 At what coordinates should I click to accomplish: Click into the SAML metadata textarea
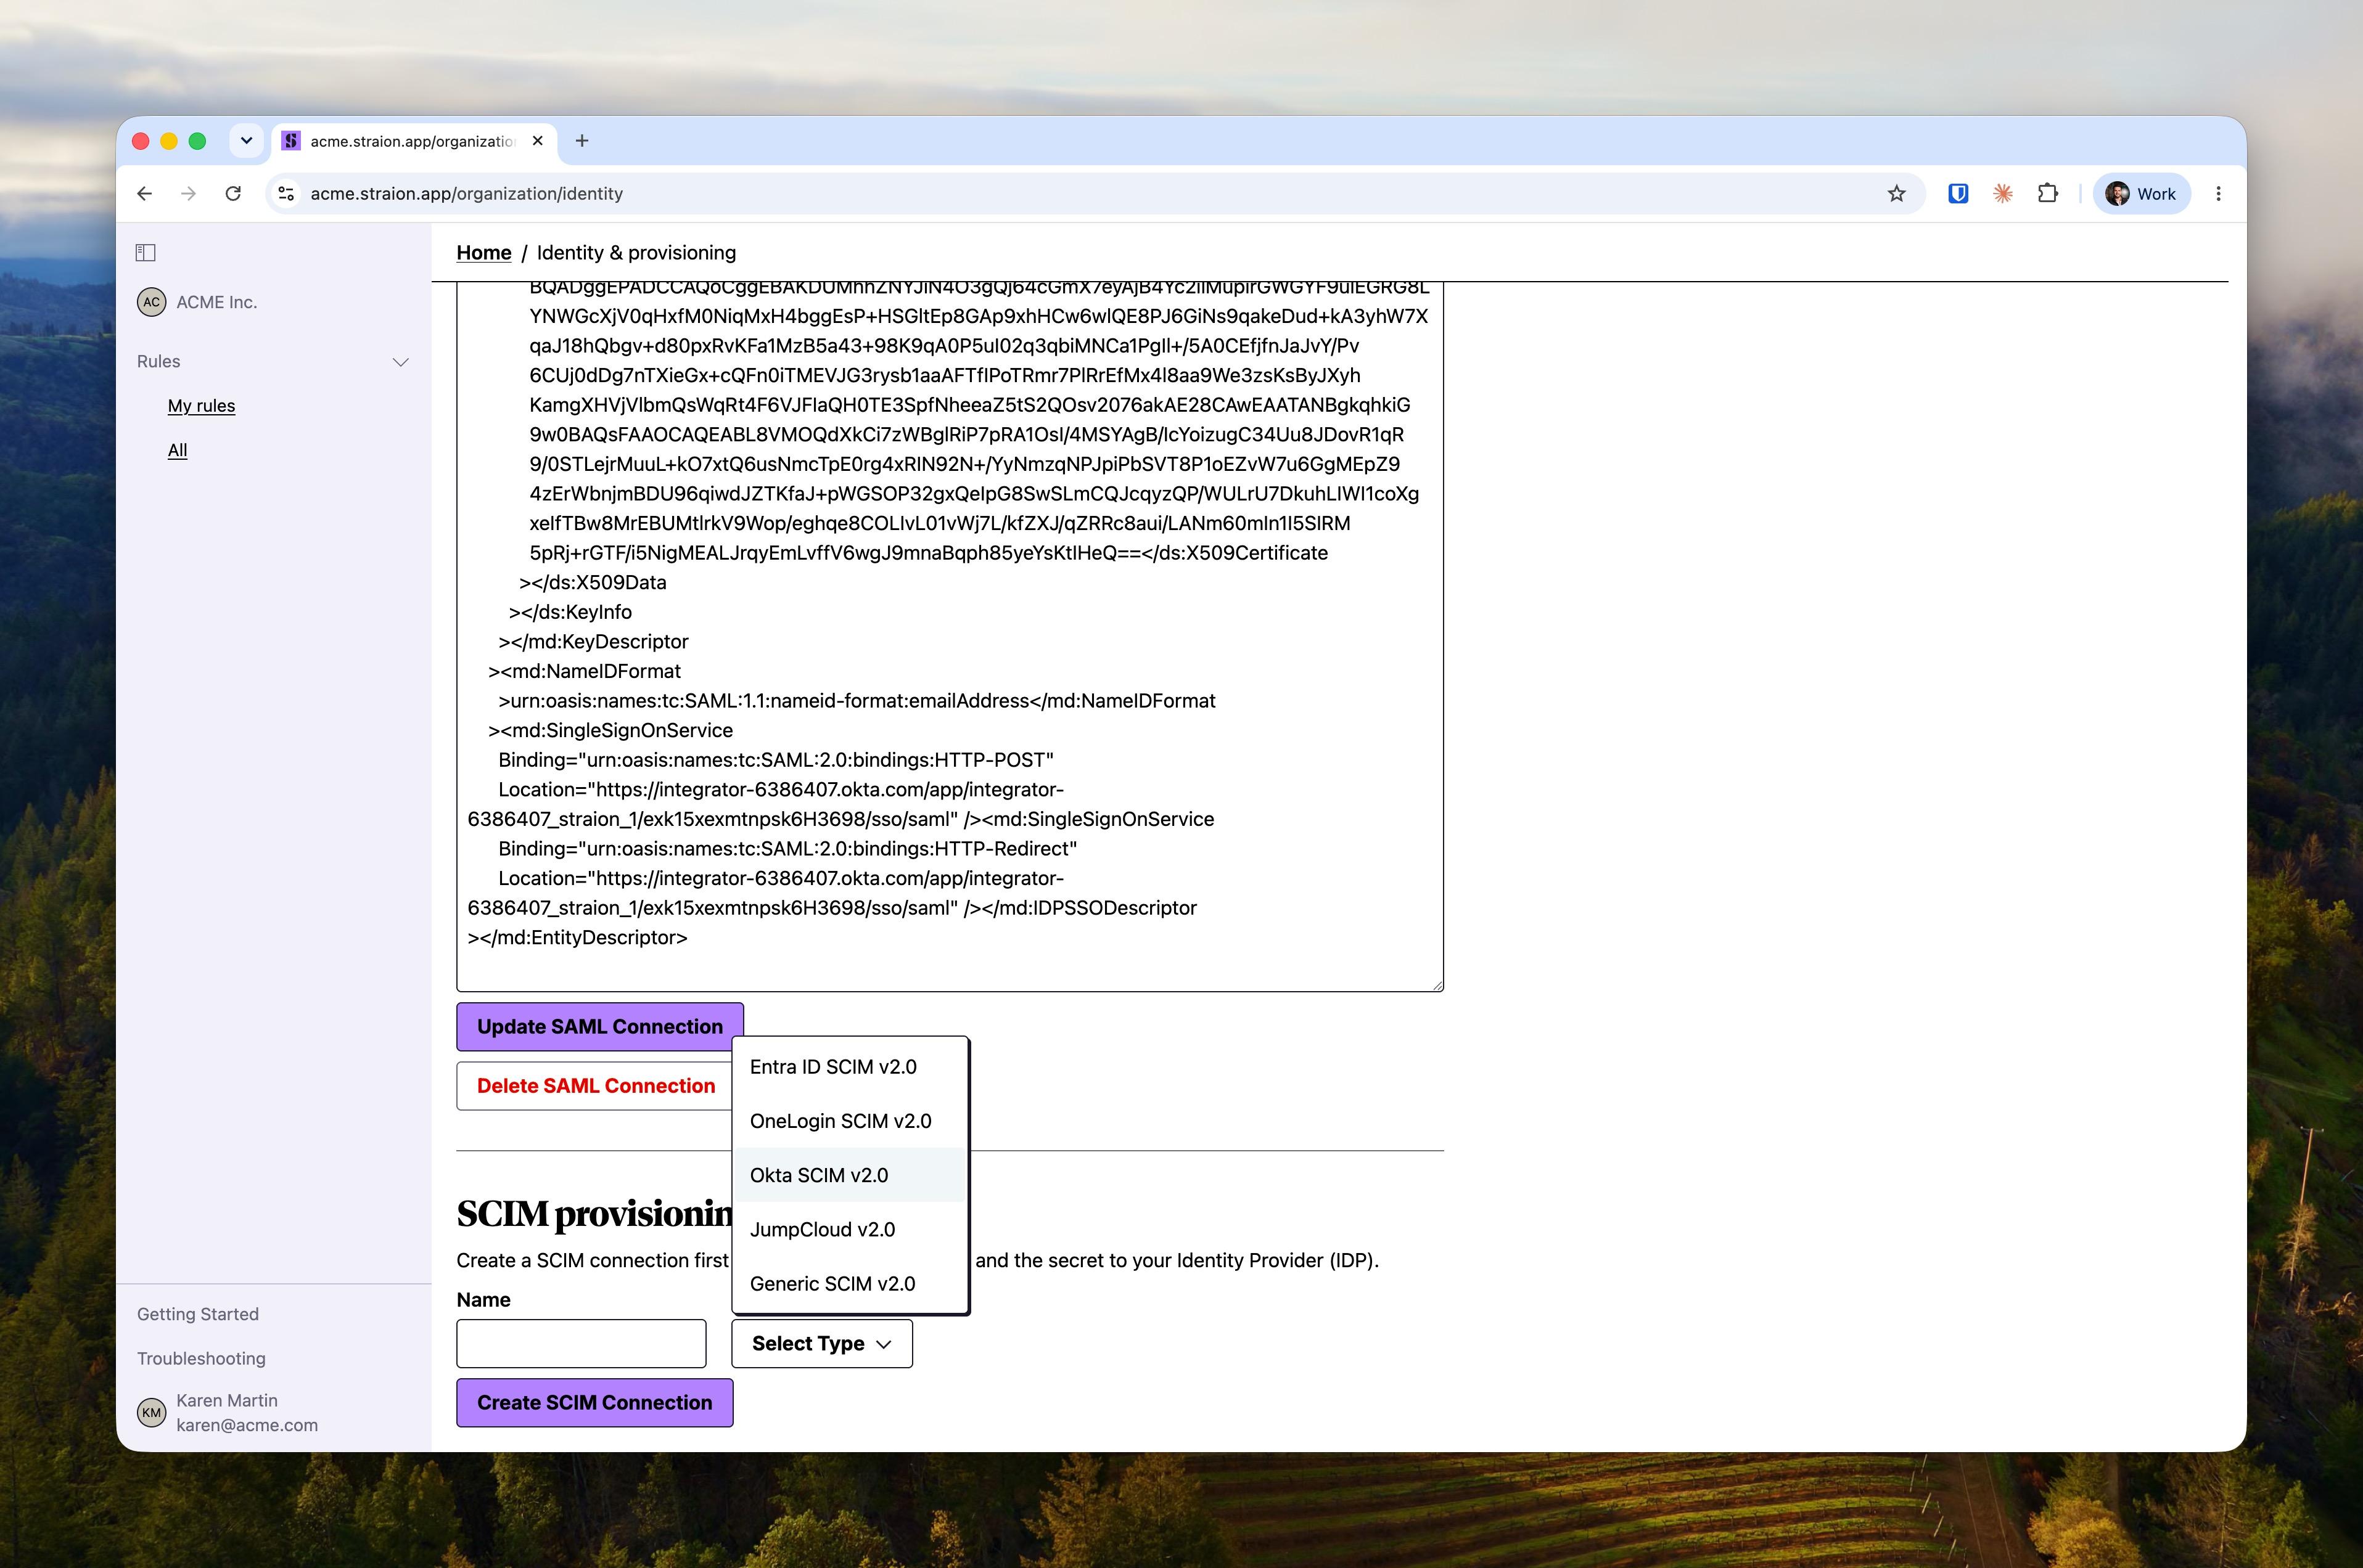tap(950, 636)
